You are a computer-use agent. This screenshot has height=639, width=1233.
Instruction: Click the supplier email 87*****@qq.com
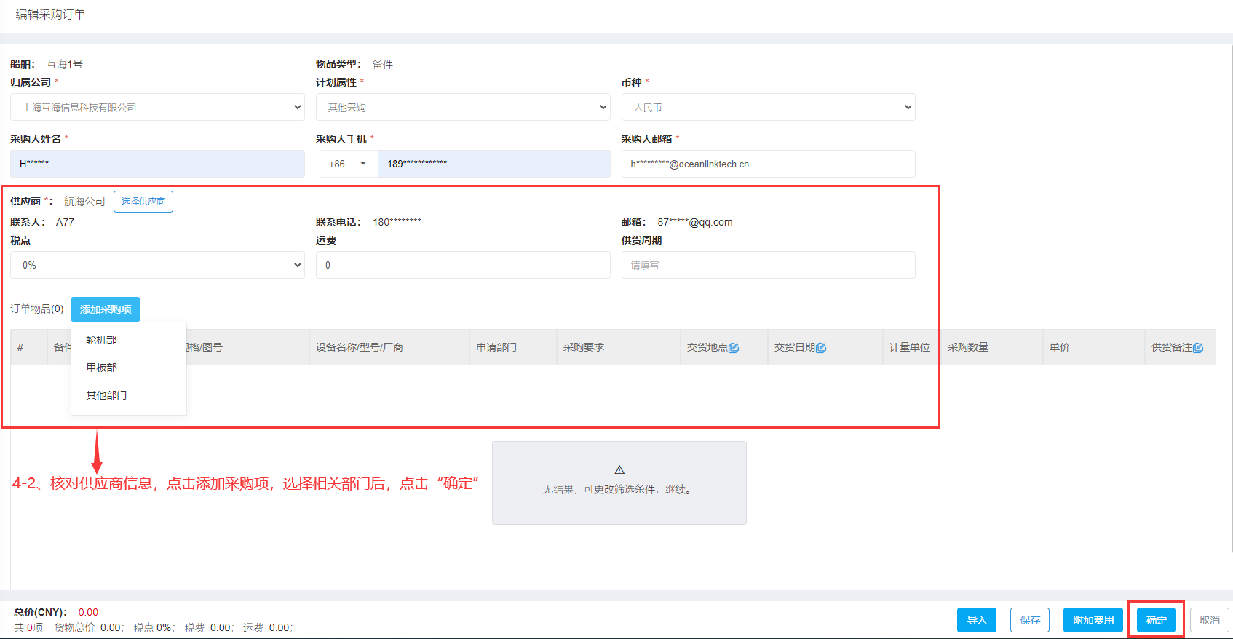click(695, 222)
